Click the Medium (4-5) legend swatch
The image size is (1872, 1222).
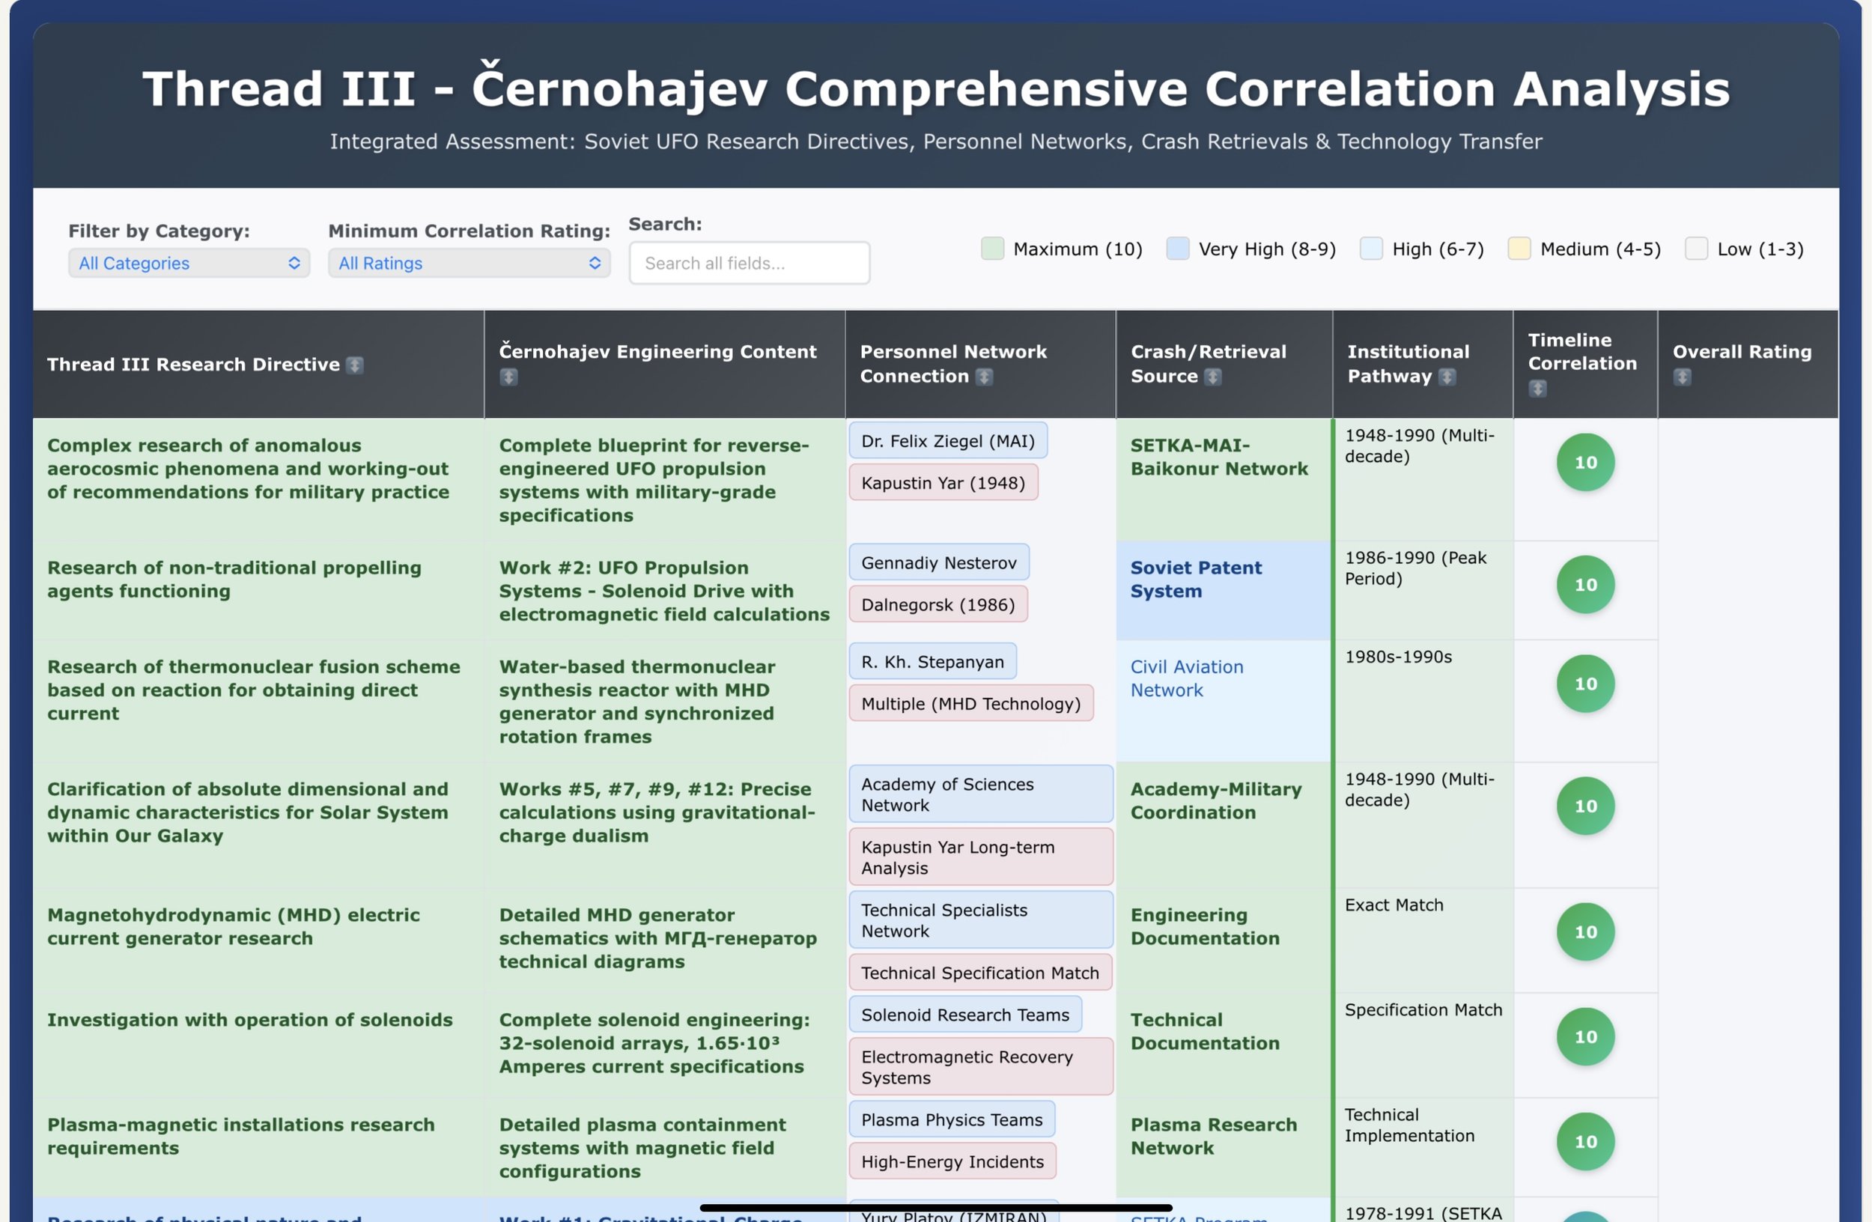[x=1519, y=249]
